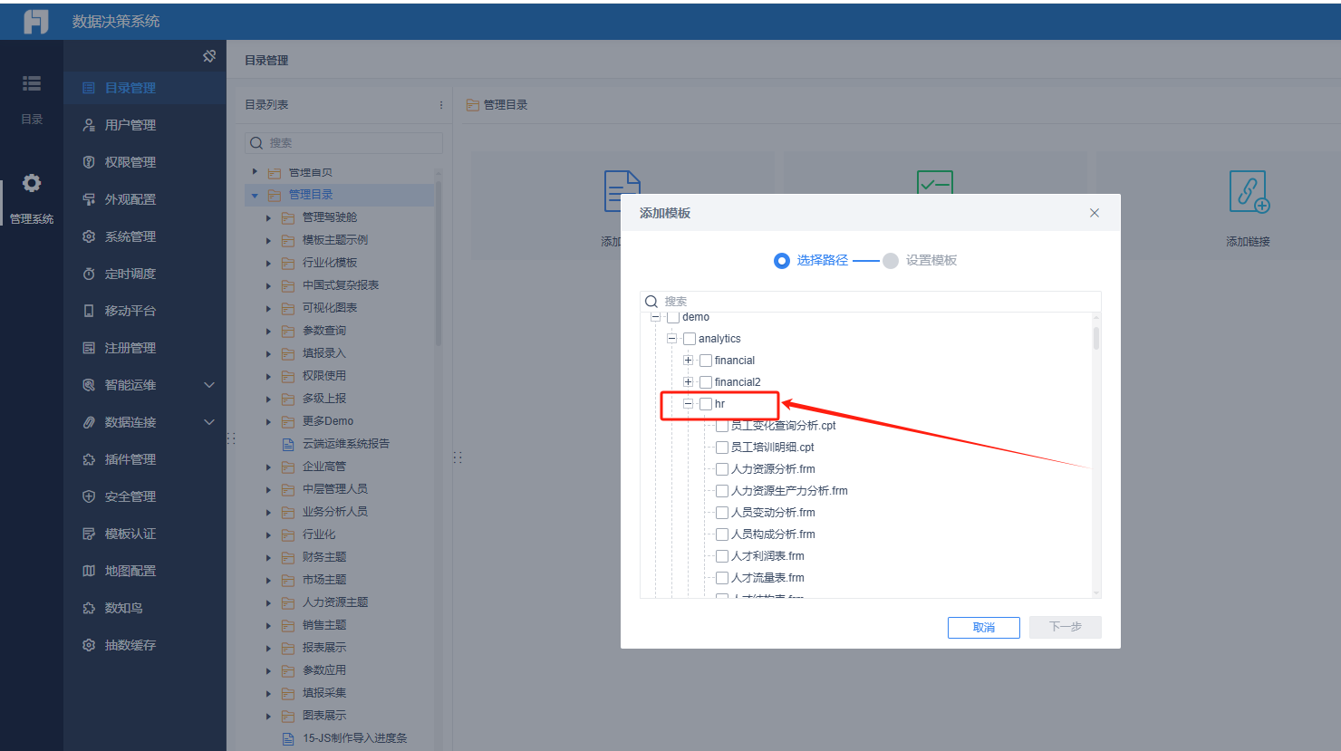
Task: Check the analytics folder checkbox
Action: 690,339
